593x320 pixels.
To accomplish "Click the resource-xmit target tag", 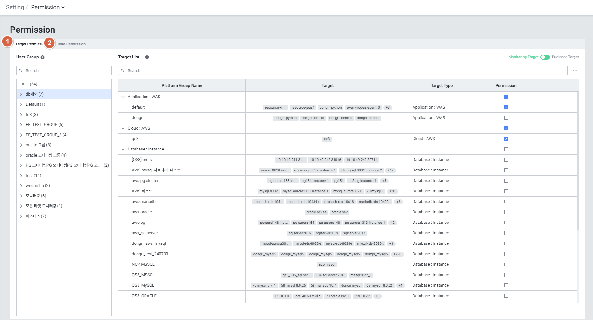I will point(276,108).
